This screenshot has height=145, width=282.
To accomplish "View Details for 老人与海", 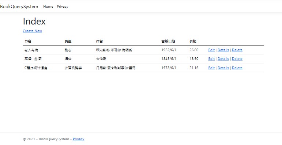I will (x=223, y=50).
